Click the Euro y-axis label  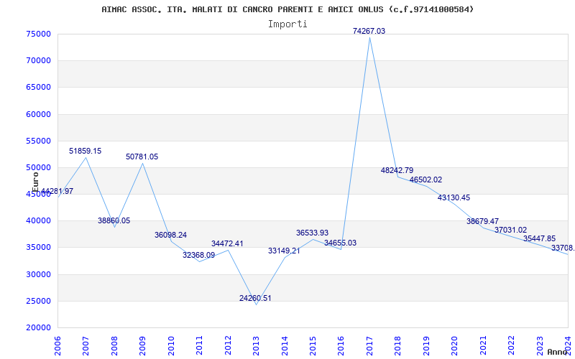coord(35,182)
